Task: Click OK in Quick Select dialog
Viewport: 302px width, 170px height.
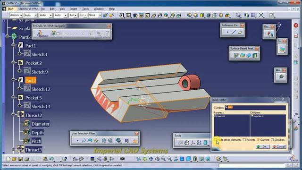Action: pyautogui.click(x=262, y=147)
